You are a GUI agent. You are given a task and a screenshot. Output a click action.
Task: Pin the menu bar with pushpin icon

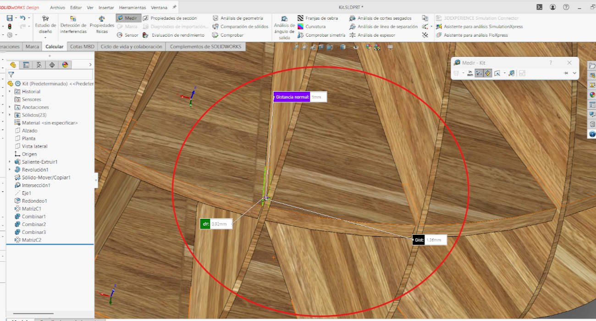[x=174, y=7]
